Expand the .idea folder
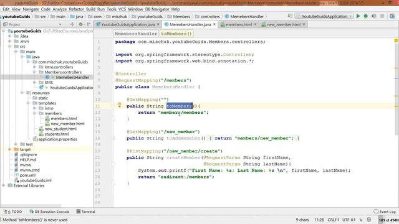 (10, 36)
